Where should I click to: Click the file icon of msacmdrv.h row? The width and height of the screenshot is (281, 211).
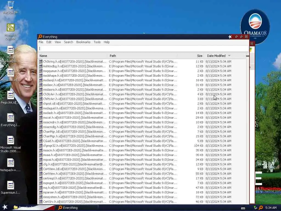pyautogui.click(x=41, y=122)
